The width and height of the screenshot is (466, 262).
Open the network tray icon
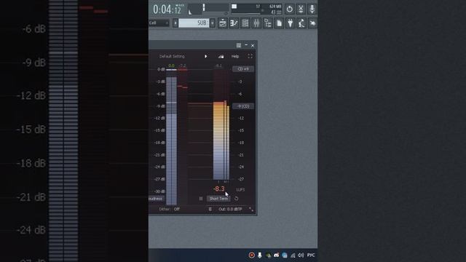pyautogui.click(x=293, y=255)
